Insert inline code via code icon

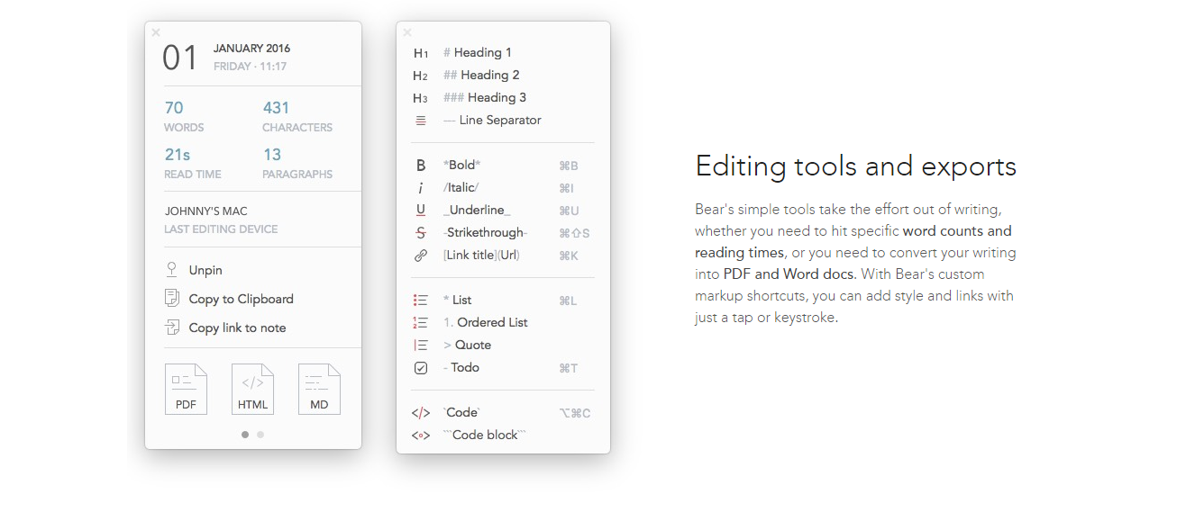pyautogui.click(x=421, y=413)
